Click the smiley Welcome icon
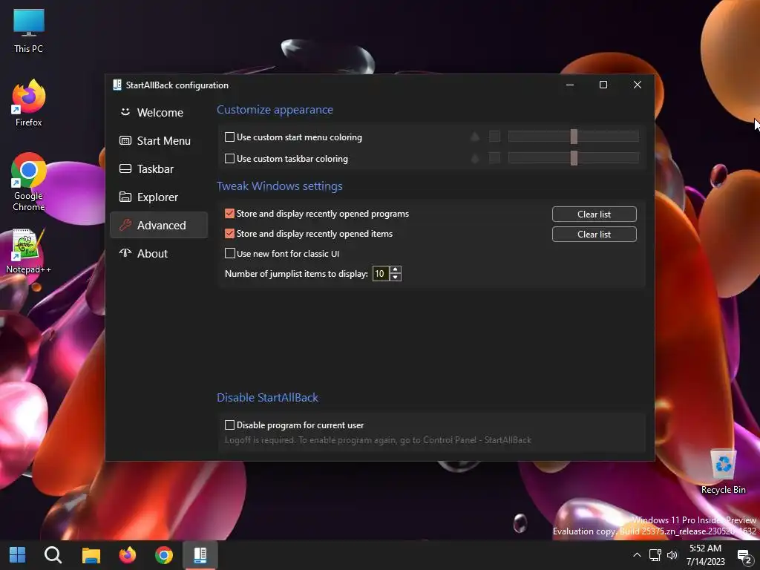The width and height of the screenshot is (760, 570). (x=125, y=112)
